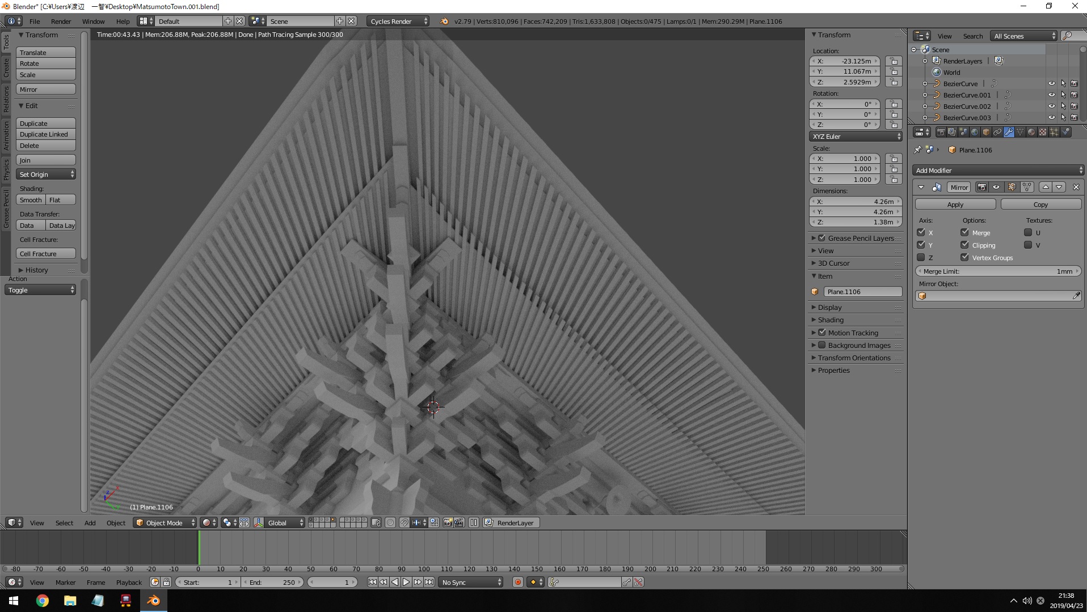Screen dimensions: 1087x612
Task: Click the Apply button for the Mirror modifier
Action: tap(955, 204)
